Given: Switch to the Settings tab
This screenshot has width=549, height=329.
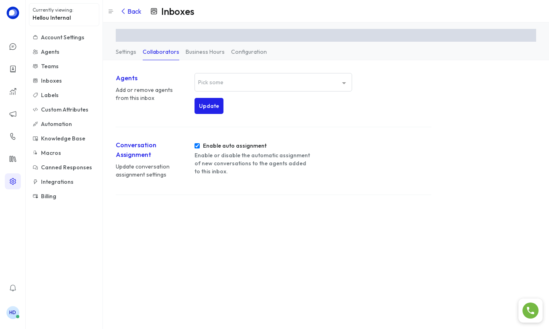Looking at the screenshot, I should point(126,52).
